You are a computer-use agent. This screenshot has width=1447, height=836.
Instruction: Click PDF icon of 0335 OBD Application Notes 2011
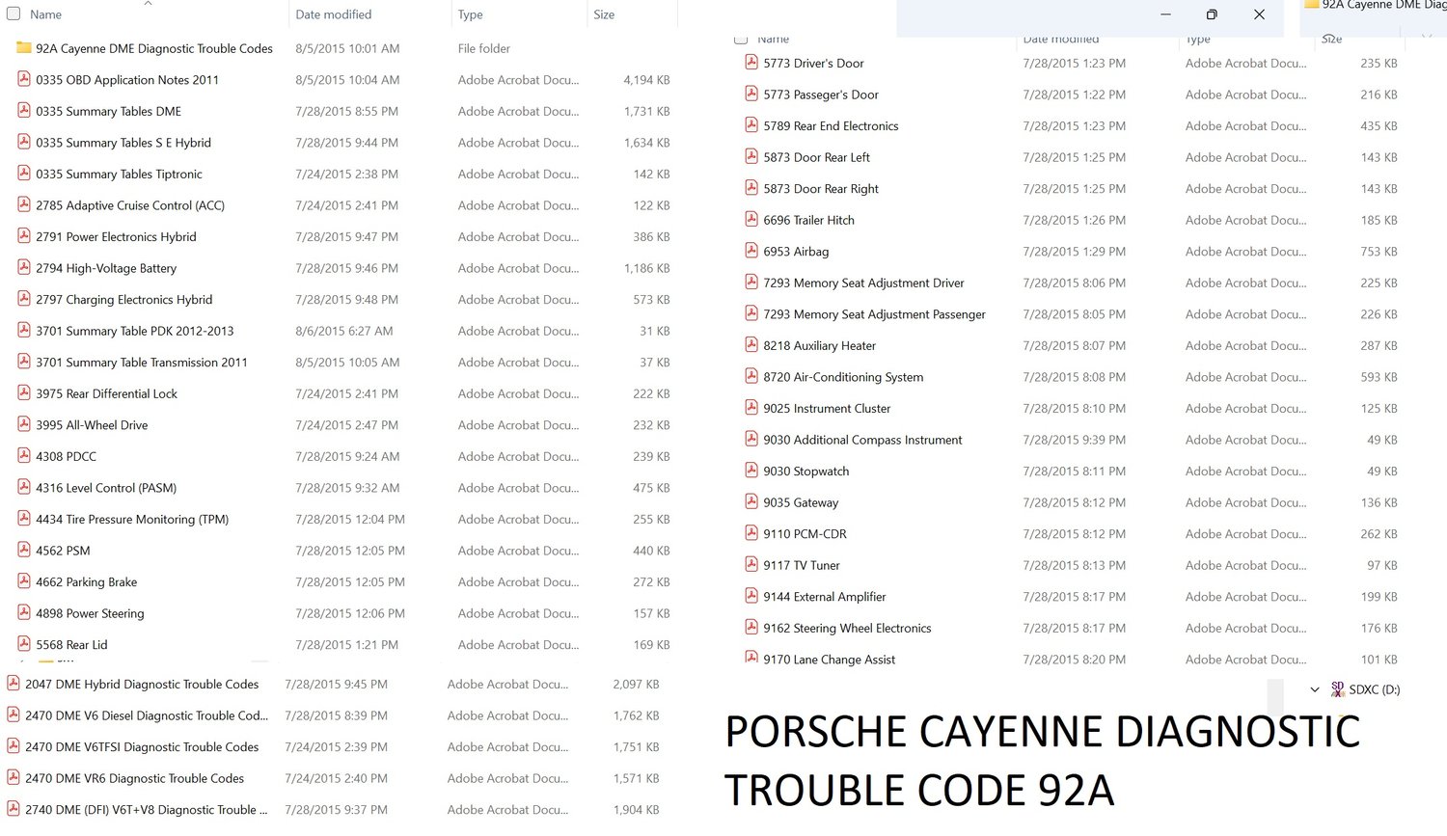(24, 79)
